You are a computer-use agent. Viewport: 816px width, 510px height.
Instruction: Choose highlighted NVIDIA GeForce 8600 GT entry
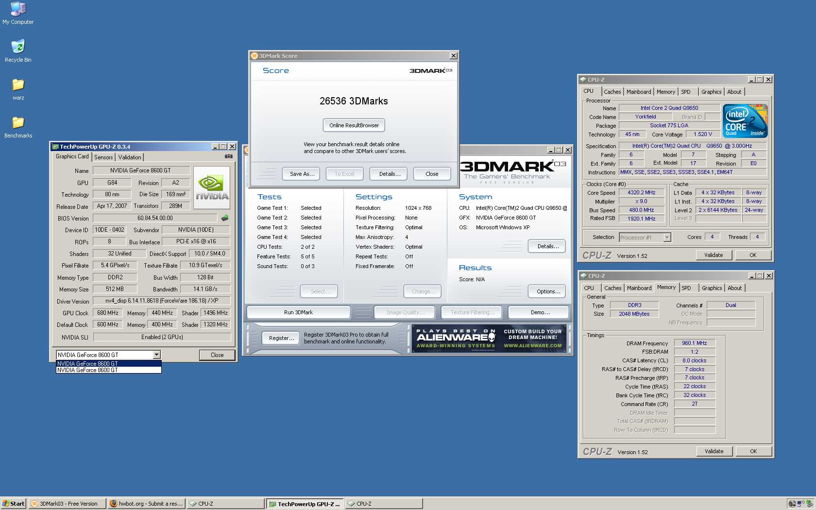pos(108,363)
